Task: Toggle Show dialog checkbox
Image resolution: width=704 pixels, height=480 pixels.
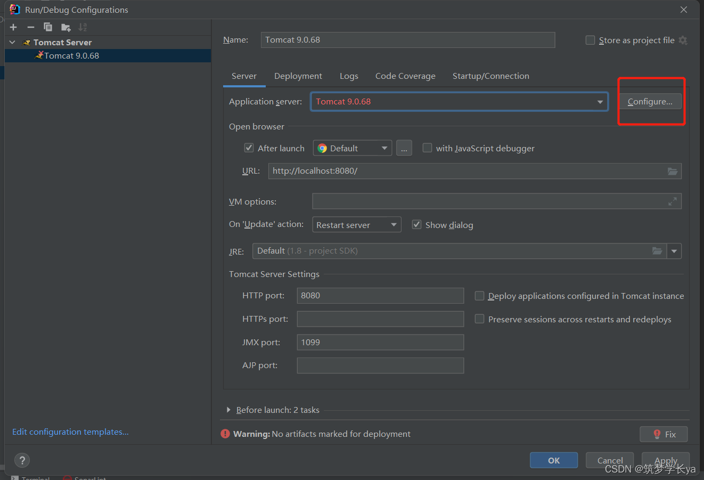Action: 416,224
